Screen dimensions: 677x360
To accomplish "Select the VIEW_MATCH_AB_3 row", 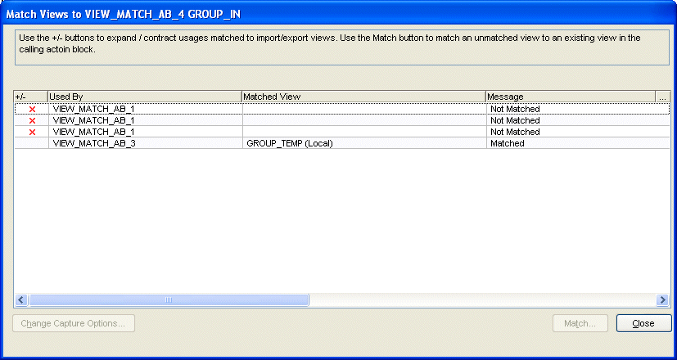I will pos(93,143).
